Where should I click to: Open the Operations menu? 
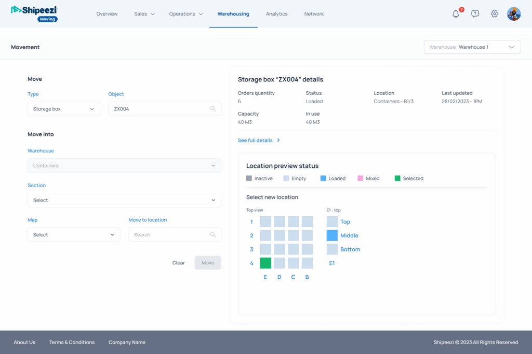[186, 14]
